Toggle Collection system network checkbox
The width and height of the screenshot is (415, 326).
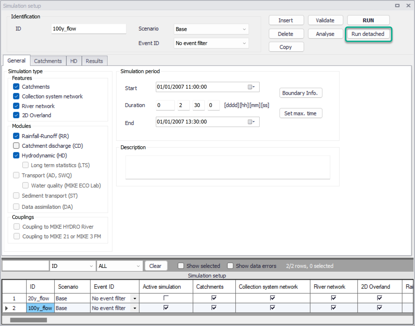point(16,96)
